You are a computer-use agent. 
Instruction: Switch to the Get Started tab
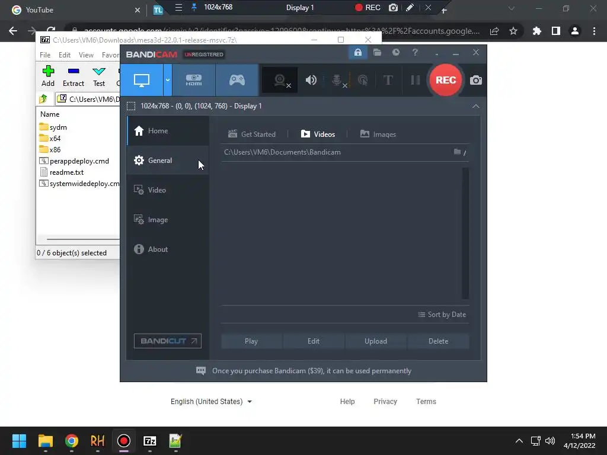click(x=252, y=134)
